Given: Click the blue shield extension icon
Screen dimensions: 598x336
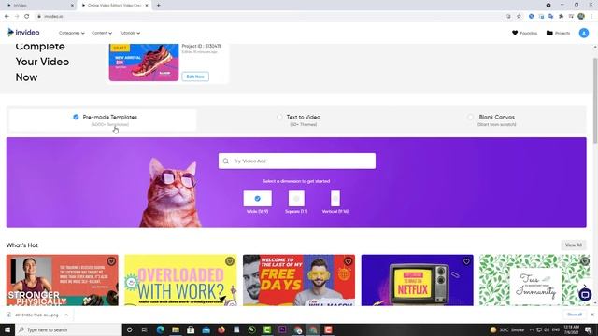Looking at the screenshot, I should (531, 17).
